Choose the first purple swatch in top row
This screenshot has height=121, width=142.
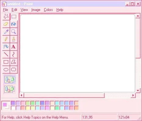click(13, 103)
